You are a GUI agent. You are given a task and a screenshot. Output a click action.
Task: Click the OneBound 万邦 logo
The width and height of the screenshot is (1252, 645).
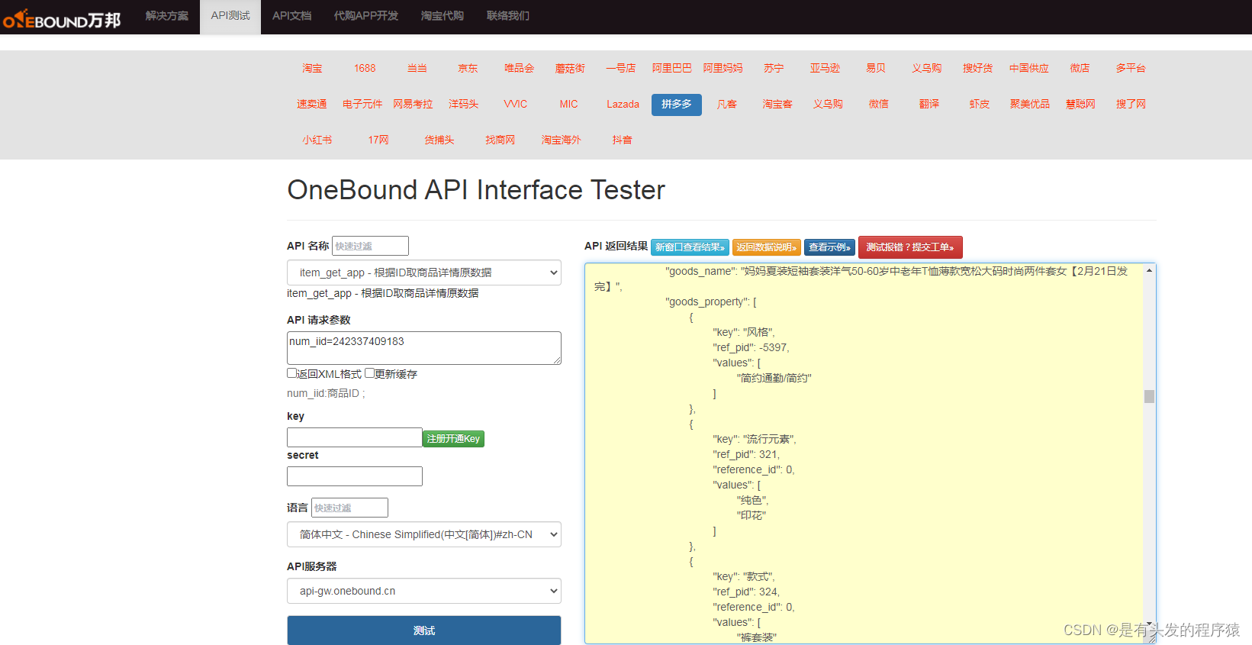point(62,18)
